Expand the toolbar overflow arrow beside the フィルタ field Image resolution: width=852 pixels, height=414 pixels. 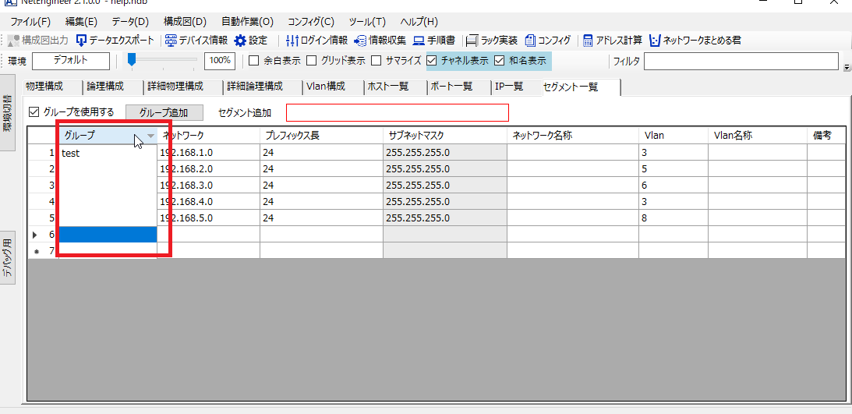(847, 69)
